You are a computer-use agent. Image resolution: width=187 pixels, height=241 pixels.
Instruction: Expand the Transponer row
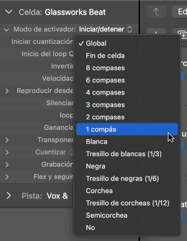click(x=7, y=140)
